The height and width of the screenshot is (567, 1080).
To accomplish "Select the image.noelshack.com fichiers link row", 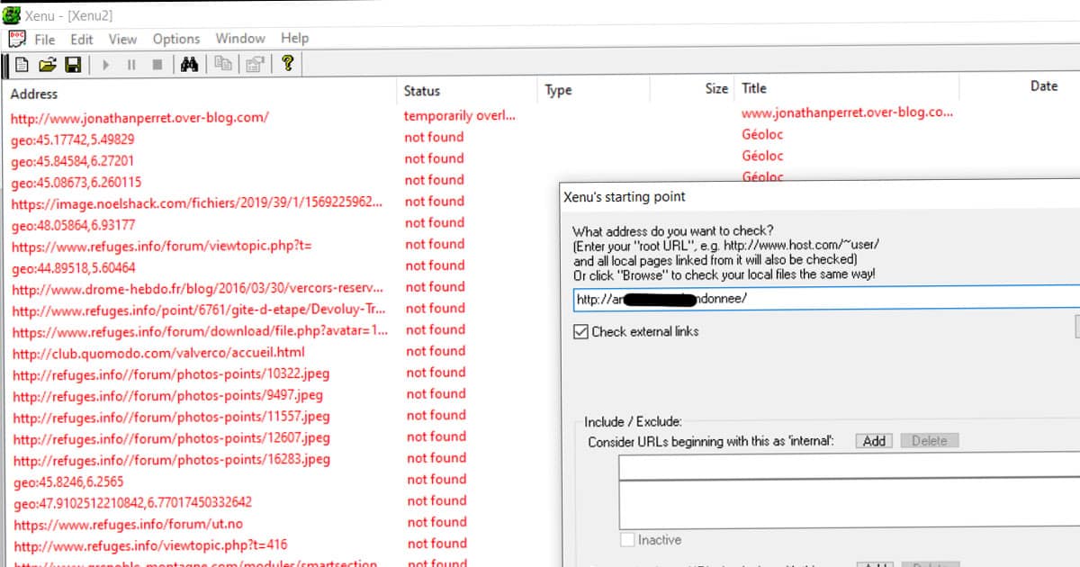I will click(x=197, y=203).
